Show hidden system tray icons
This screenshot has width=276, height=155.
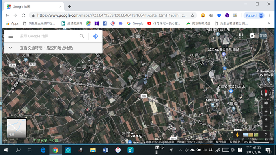[180, 150]
